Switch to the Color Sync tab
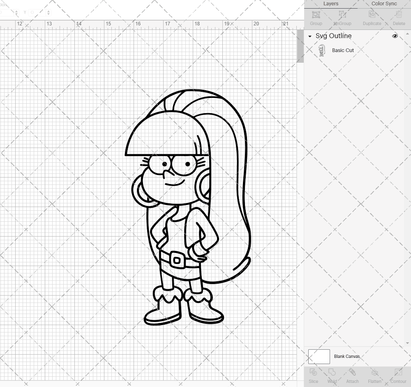This screenshot has height=387, width=411. [384, 4]
